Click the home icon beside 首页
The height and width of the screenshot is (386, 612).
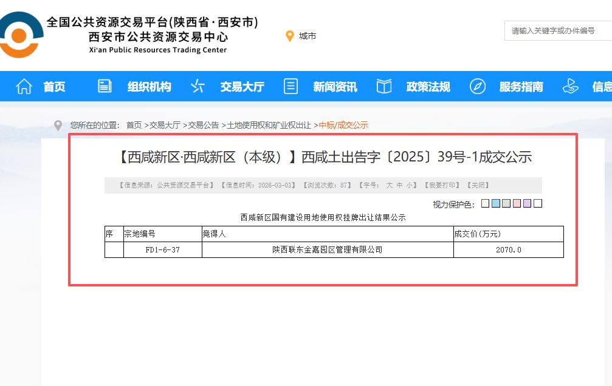[x=23, y=86]
